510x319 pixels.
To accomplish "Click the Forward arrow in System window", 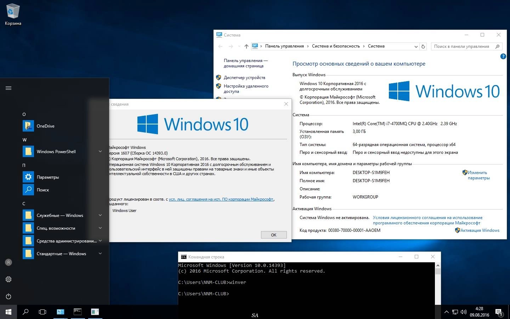I will (231, 46).
